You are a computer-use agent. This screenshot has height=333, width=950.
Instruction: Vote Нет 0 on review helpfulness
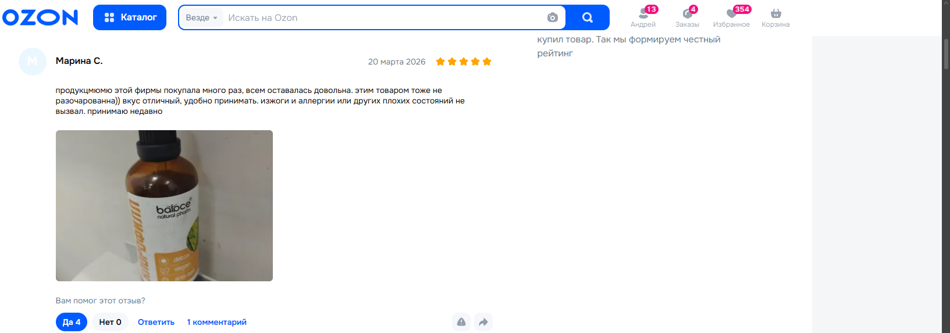pos(110,322)
